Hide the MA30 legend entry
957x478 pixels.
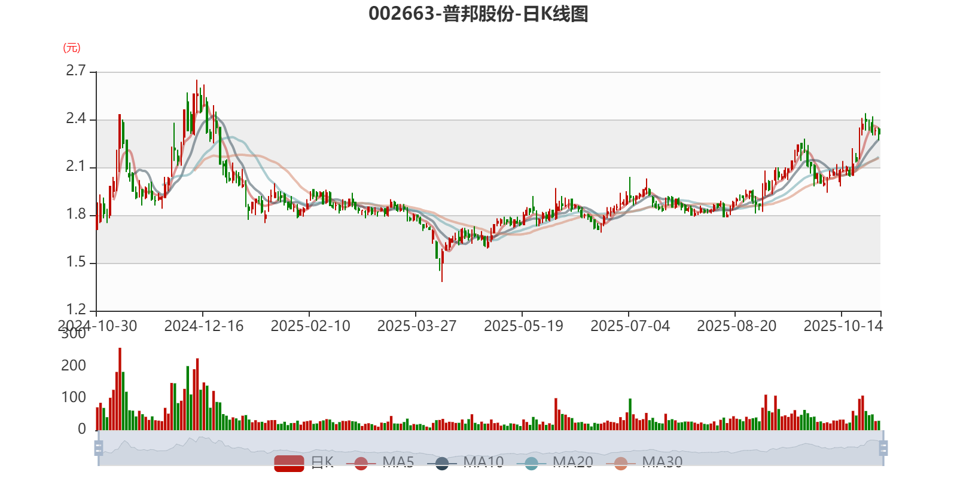[x=644, y=462]
